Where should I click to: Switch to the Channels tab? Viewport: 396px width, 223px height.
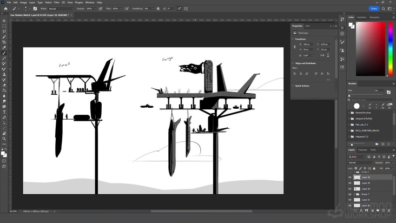(x=362, y=149)
